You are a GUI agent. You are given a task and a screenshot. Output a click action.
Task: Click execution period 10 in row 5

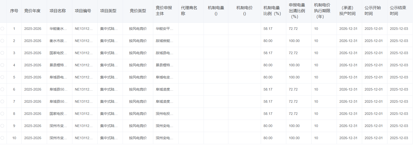(x=316, y=77)
